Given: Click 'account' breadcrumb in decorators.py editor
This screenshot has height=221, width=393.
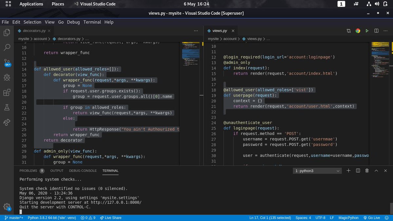Looking at the screenshot, I should (x=41, y=39).
